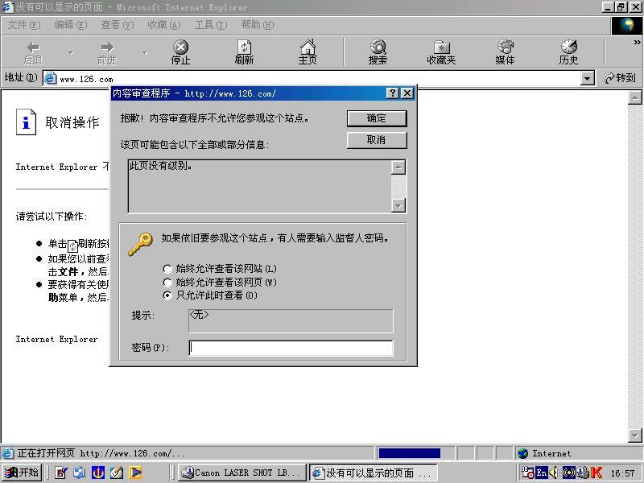Screen dimensions: 644x483
Task: Close the content advisor dialog
Action: [407, 93]
